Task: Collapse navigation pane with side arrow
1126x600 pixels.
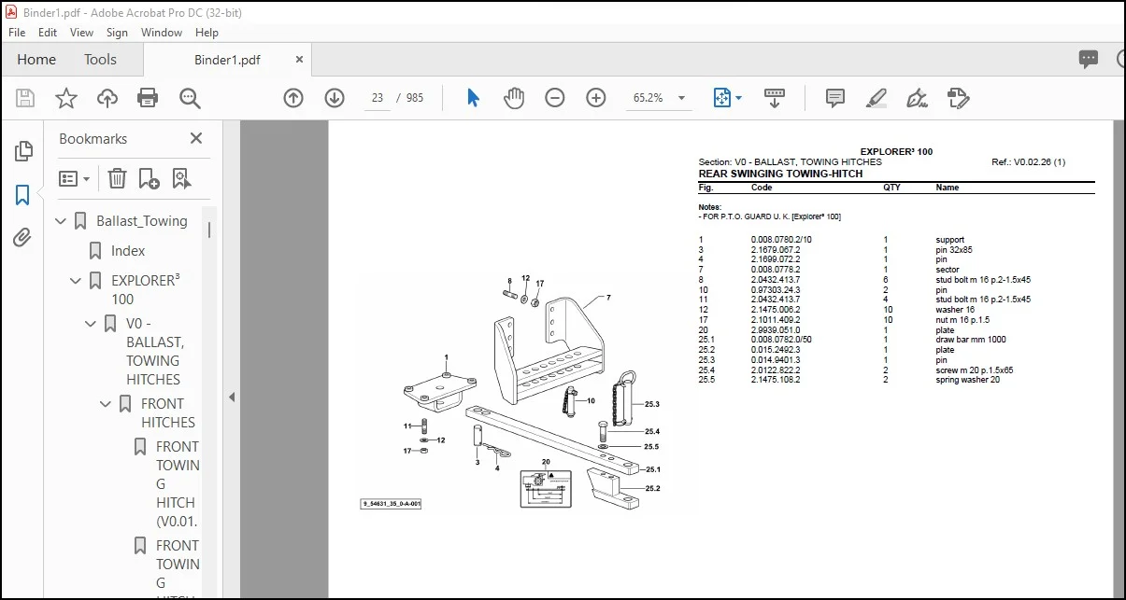Action: 232,397
